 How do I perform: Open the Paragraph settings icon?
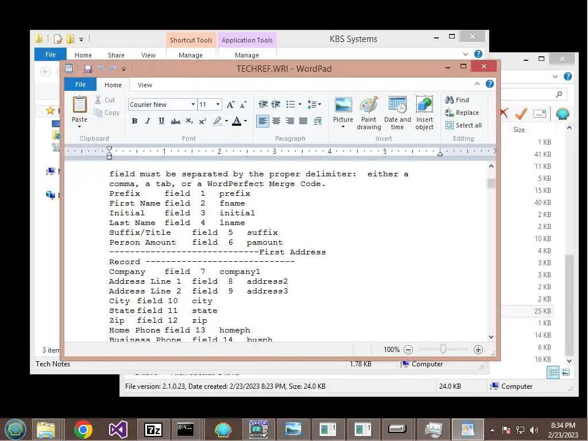pos(318,121)
